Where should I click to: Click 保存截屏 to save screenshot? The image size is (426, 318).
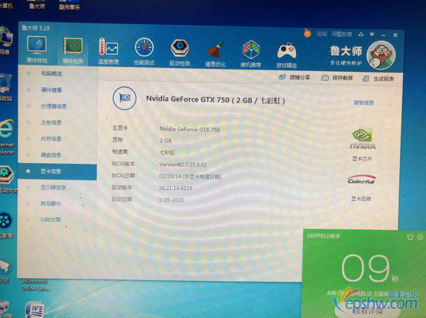pos(337,78)
